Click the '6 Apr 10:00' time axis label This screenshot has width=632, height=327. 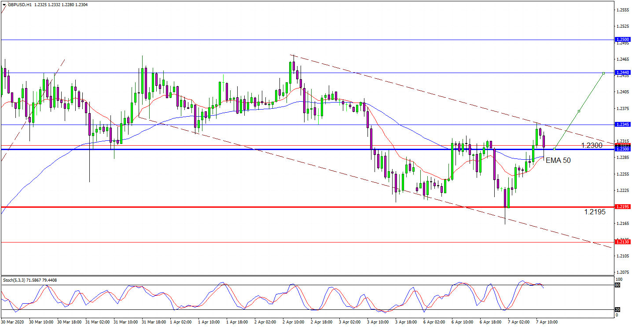(463, 322)
